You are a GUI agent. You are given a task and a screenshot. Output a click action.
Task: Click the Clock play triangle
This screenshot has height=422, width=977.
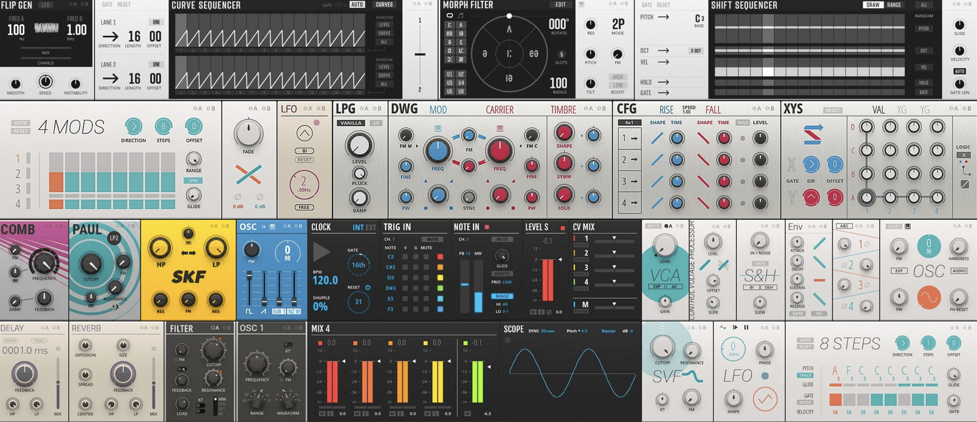point(321,252)
